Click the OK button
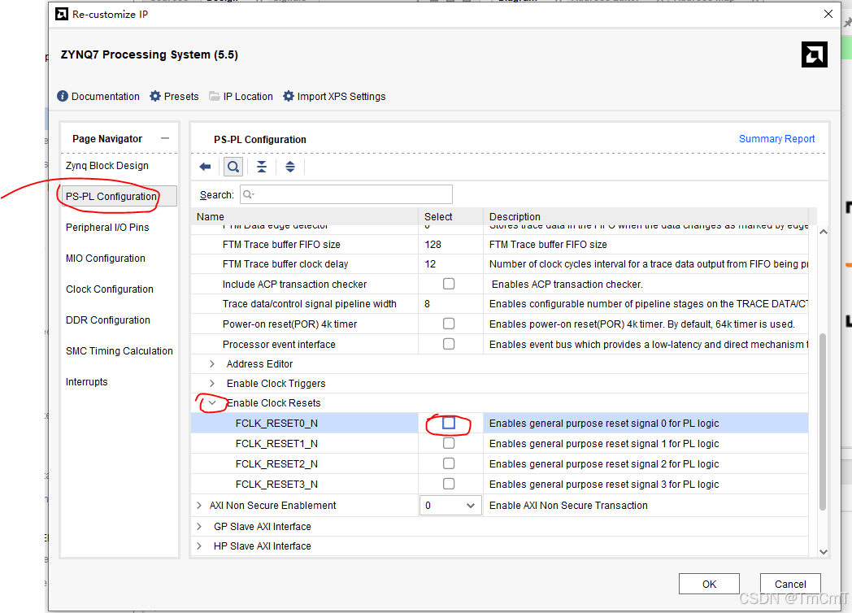The image size is (852, 613). point(709,585)
